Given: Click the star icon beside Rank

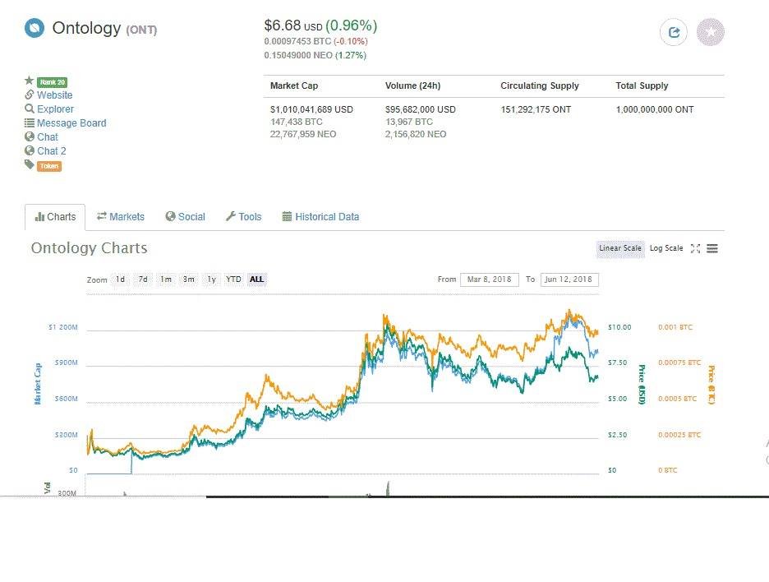Looking at the screenshot, I should (30, 81).
